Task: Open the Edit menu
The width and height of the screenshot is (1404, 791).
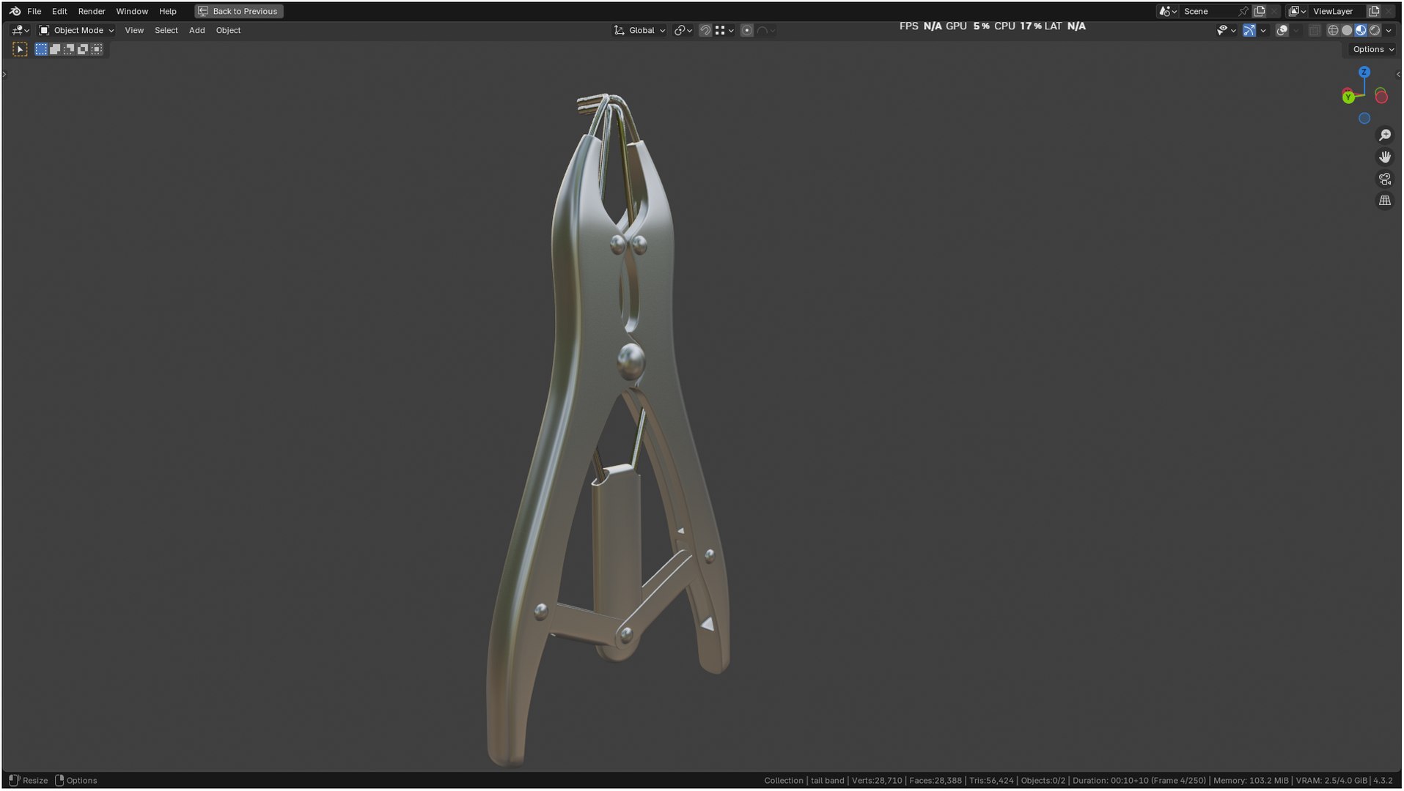Action: click(x=59, y=11)
